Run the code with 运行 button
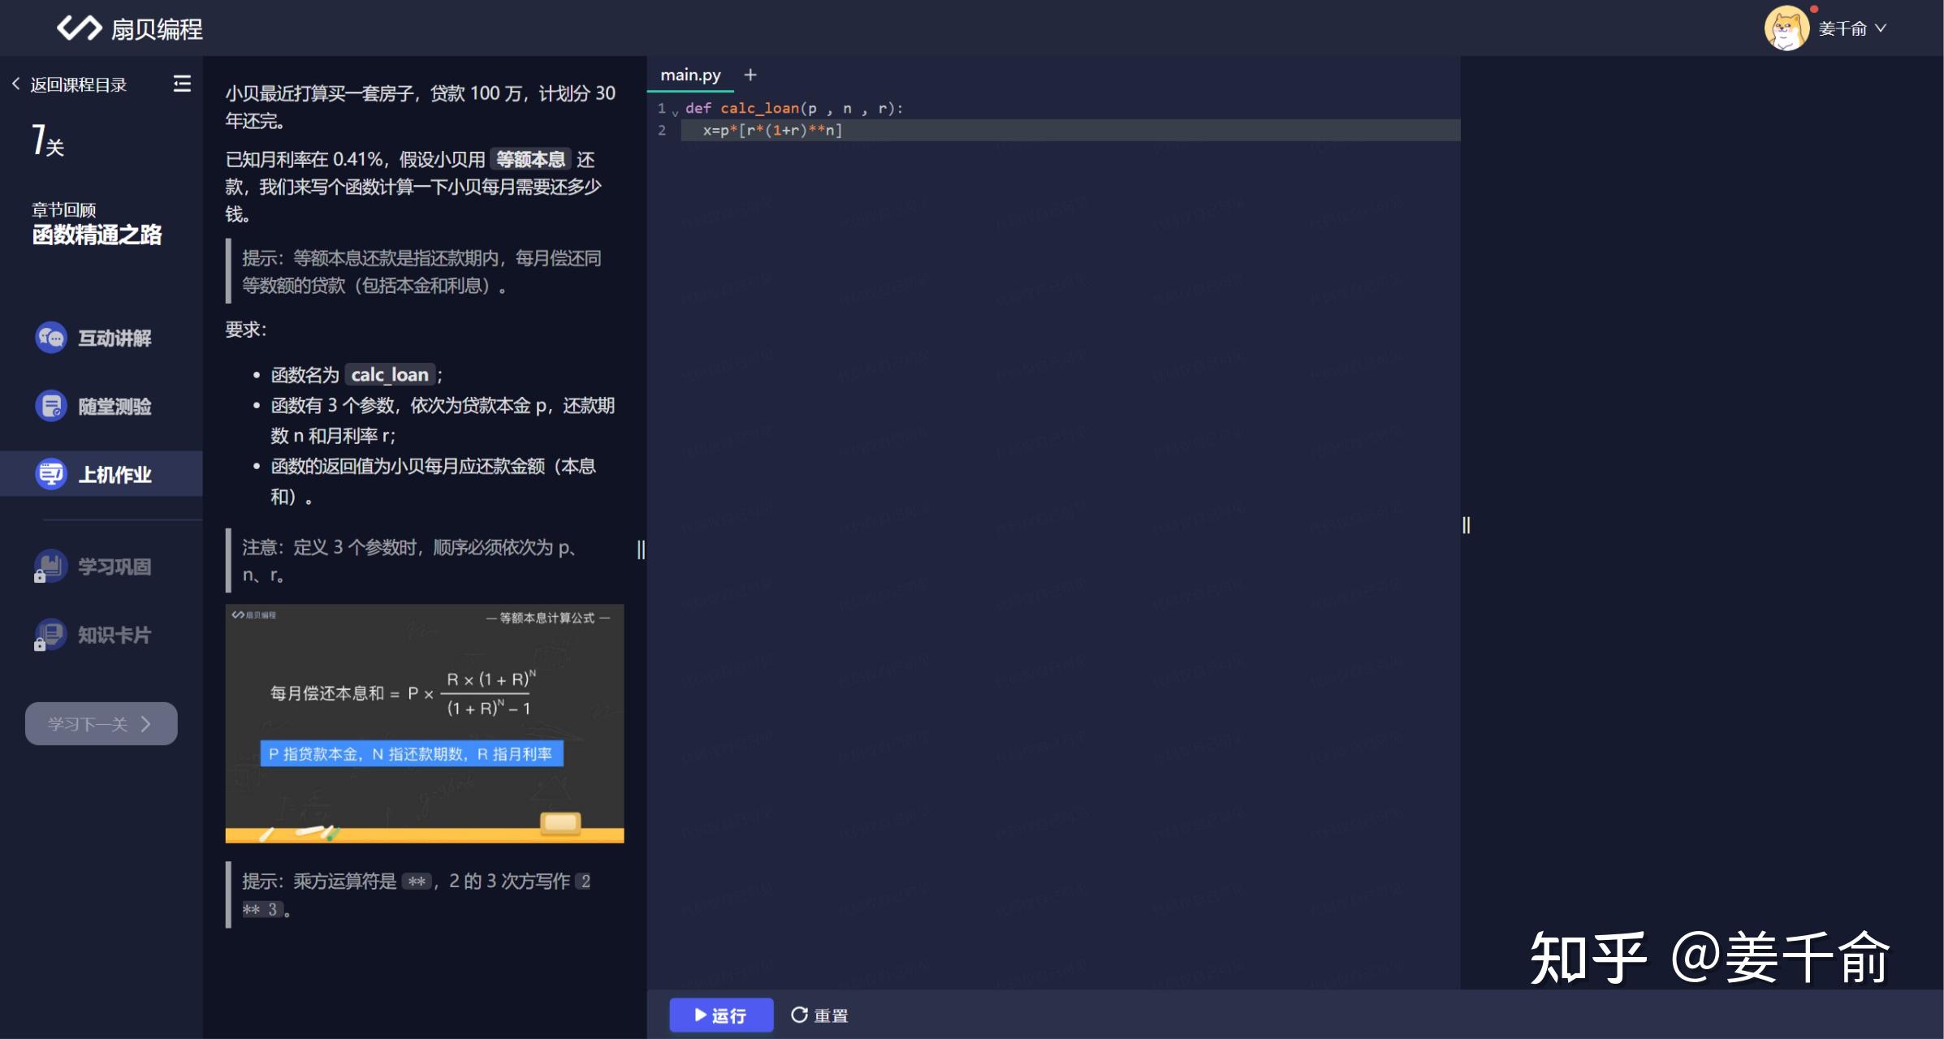The width and height of the screenshot is (1944, 1039). coord(720,1015)
